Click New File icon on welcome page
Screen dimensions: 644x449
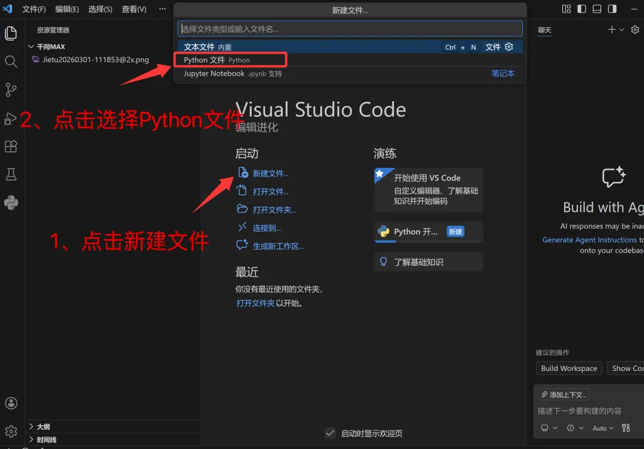point(243,173)
